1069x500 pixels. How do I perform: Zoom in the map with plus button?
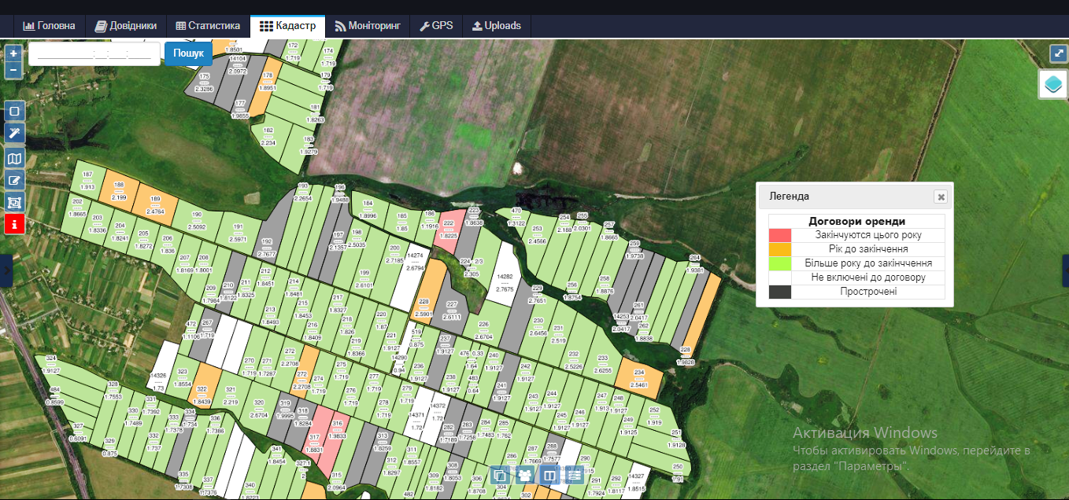(13, 53)
